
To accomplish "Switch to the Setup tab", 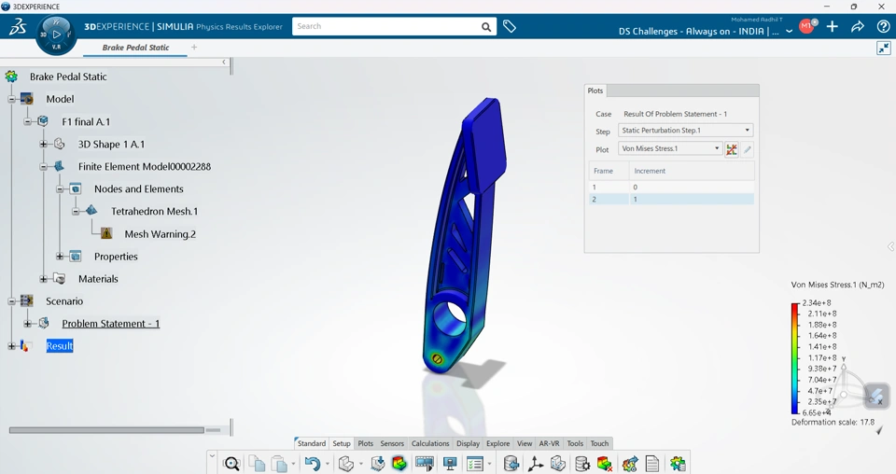I will tap(342, 443).
